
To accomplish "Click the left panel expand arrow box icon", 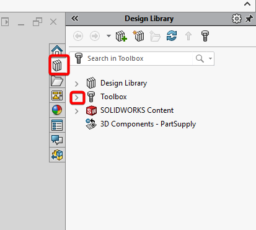I will point(5,22).
